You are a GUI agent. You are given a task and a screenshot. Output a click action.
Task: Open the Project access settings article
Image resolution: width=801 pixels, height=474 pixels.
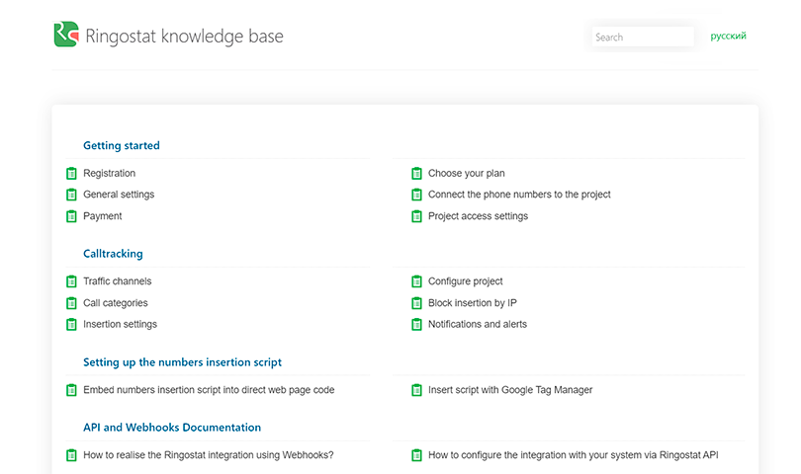(479, 216)
